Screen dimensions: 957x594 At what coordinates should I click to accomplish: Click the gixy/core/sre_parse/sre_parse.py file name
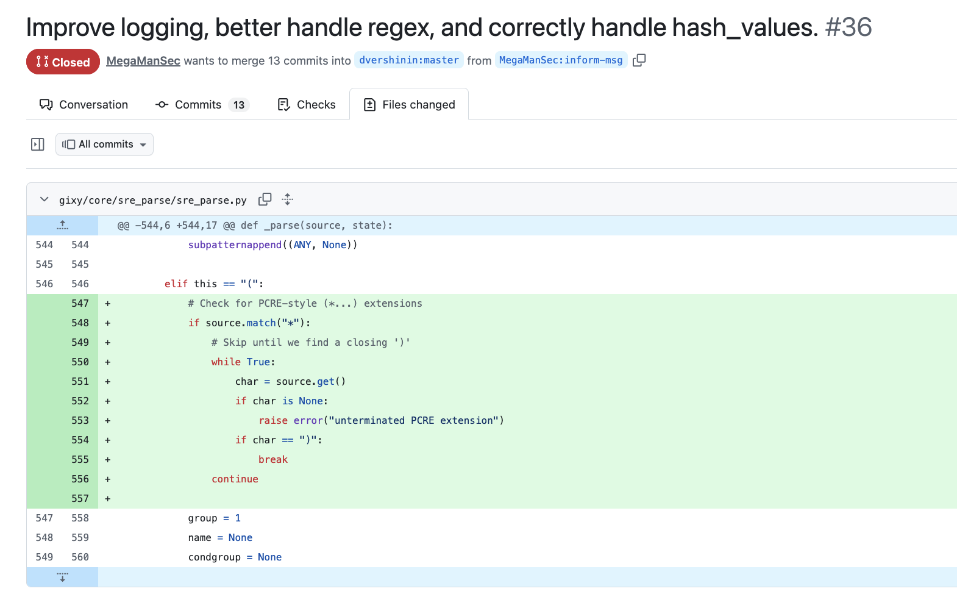click(153, 201)
